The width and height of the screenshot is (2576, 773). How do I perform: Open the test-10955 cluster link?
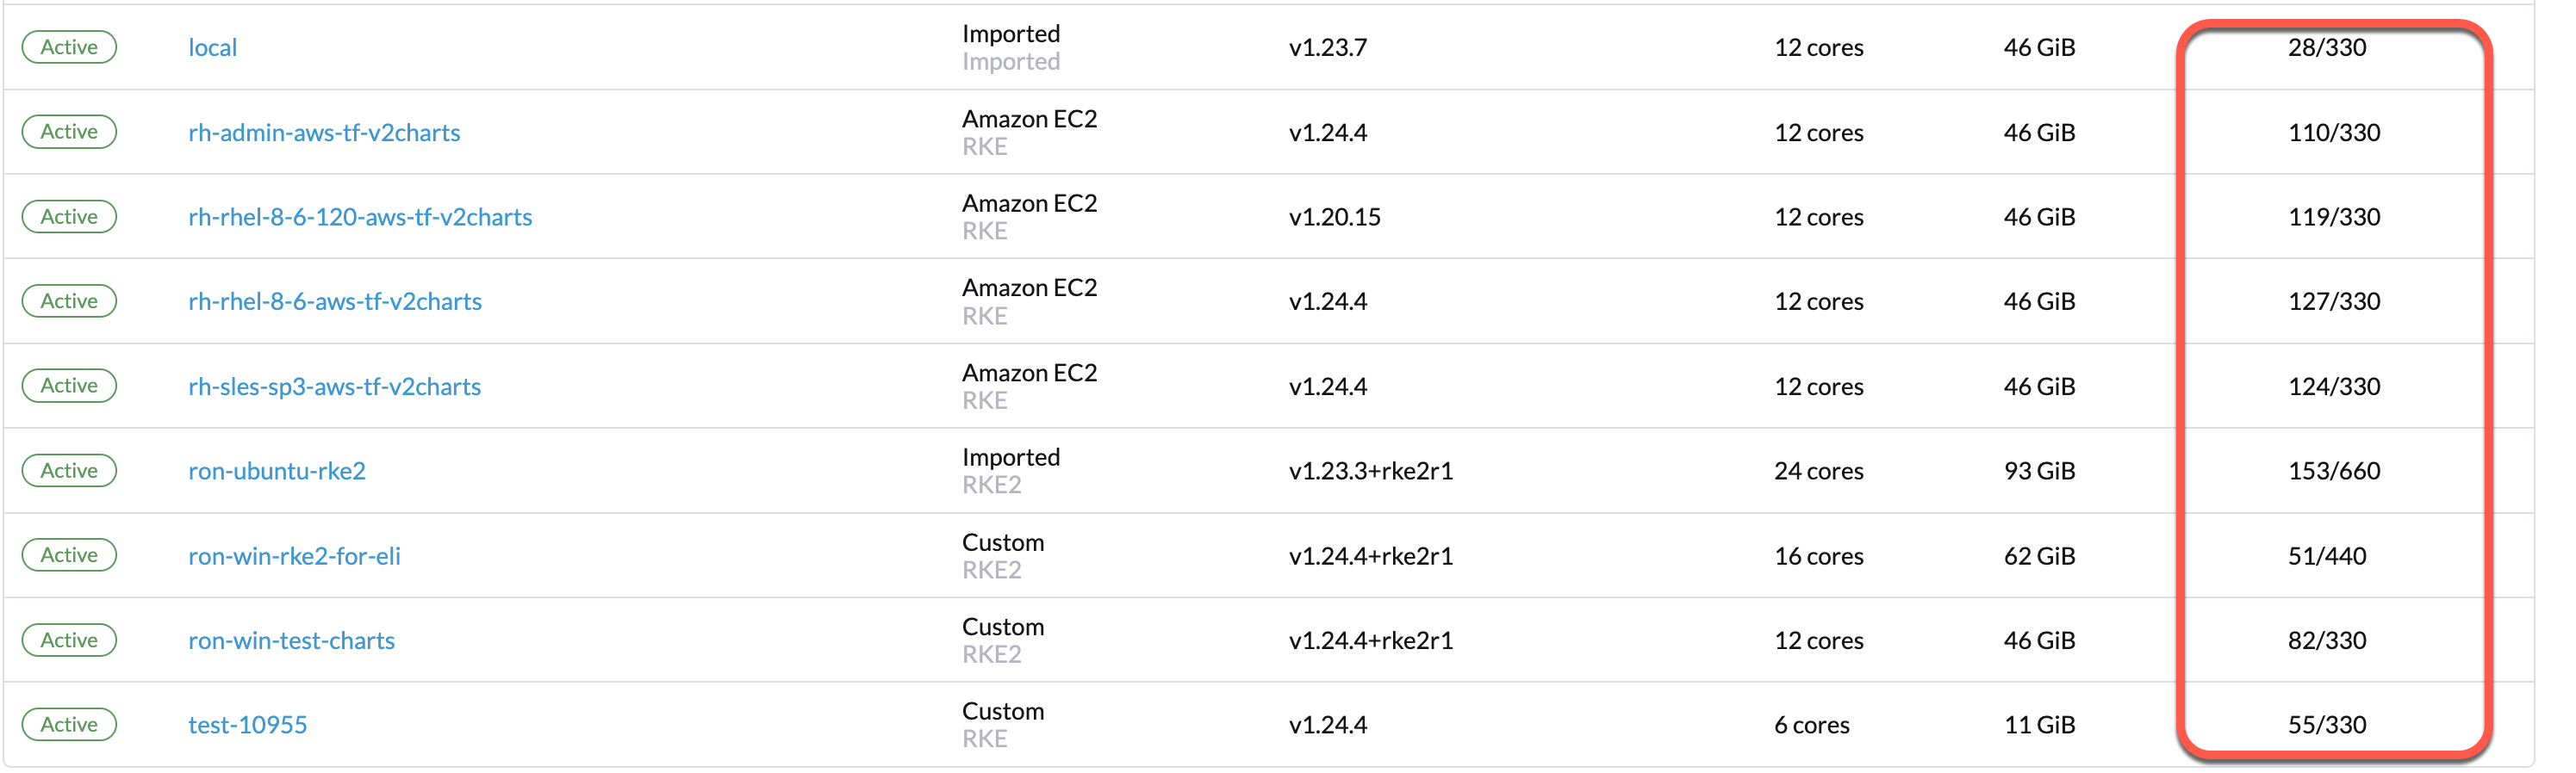point(247,724)
